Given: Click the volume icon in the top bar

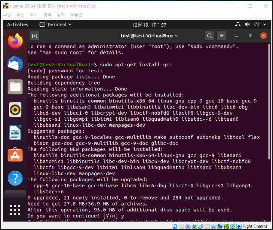Looking at the screenshot, I should tap(247, 24).
